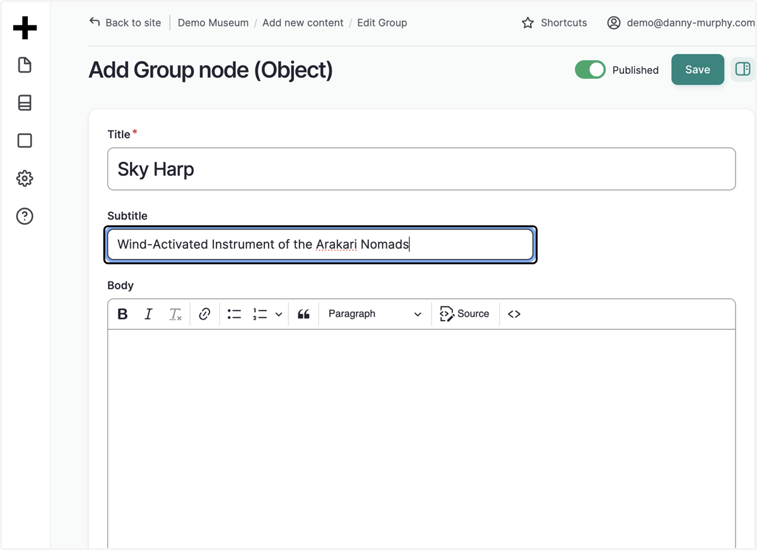Open the gear configuration icon
This screenshot has width=757, height=550.
[x=25, y=178]
